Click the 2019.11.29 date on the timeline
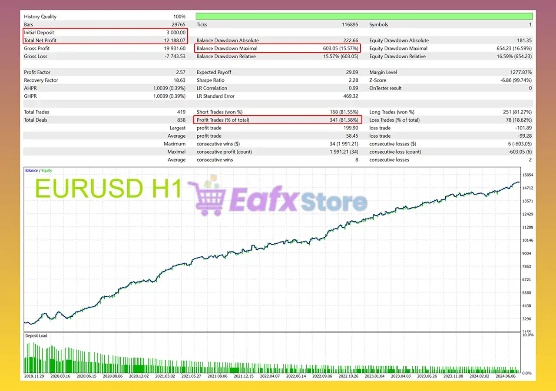Image resolution: width=556 pixels, height=391 pixels. 35,376
